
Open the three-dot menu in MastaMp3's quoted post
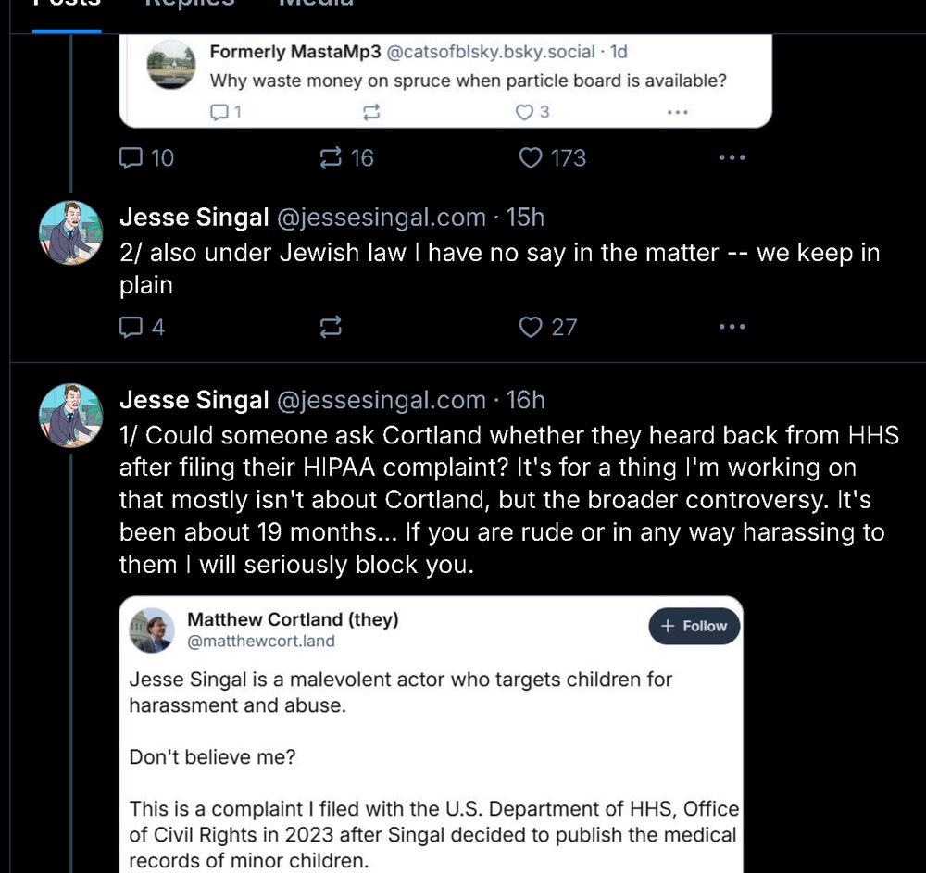point(677,112)
